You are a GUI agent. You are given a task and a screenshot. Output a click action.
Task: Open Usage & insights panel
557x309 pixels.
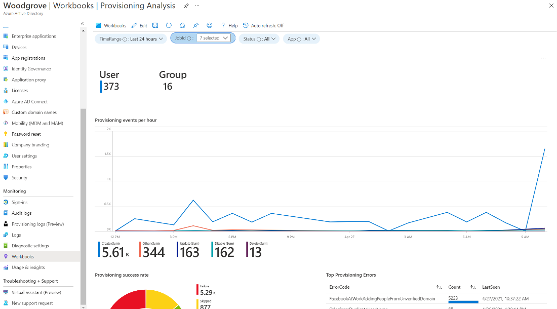28,267
